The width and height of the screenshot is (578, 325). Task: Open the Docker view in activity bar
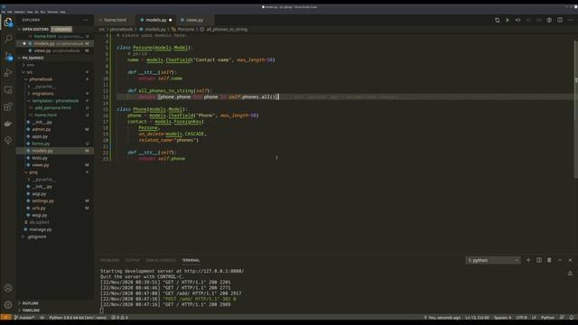click(8, 124)
